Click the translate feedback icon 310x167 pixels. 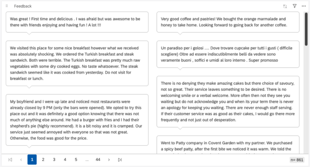point(285,6)
